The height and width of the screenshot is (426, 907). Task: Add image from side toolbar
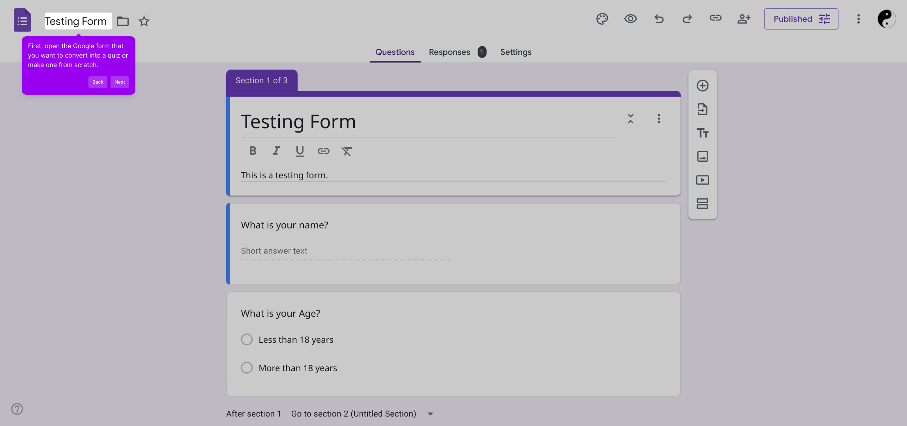(703, 157)
